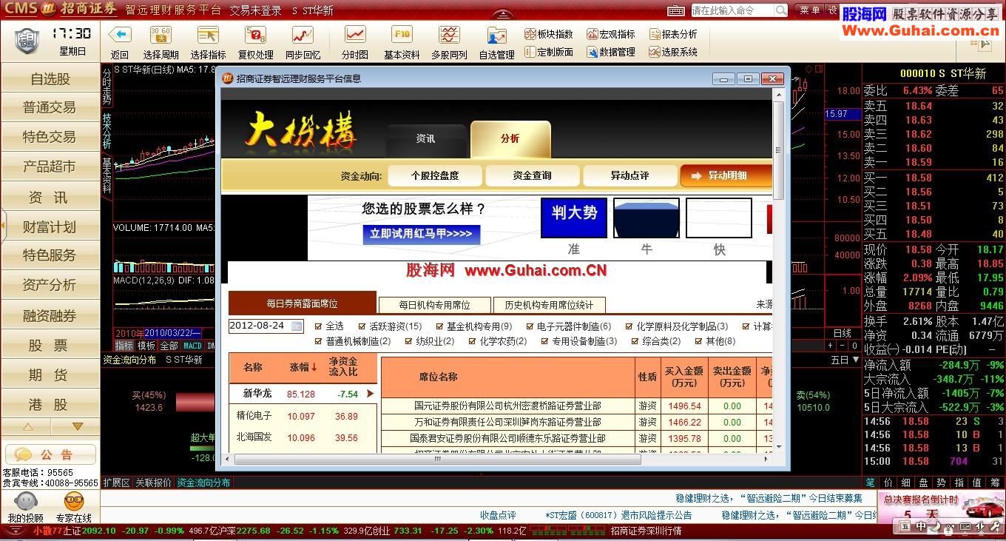Image resolution: width=1006 pixels, height=541 pixels.
Task: Click the sidebar up arrow button
Action: [x=27, y=427]
